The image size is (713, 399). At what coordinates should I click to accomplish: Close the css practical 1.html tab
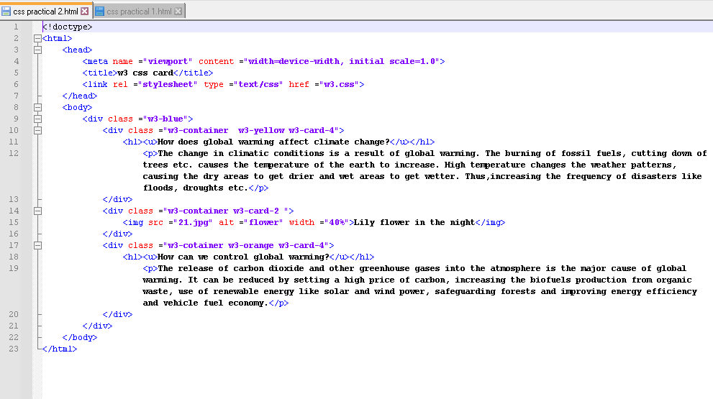[178, 12]
